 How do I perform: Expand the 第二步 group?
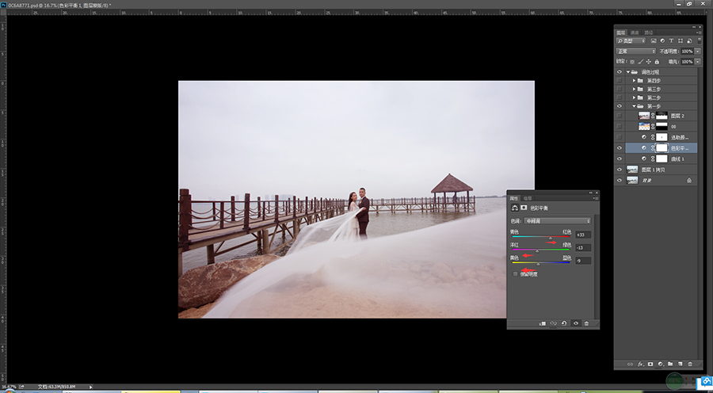pyautogui.click(x=635, y=97)
